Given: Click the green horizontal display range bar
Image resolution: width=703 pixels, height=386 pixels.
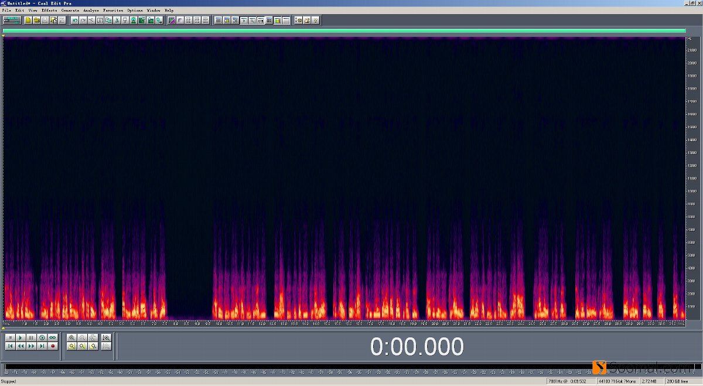Looking at the screenshot, I should tap(343, 31).
